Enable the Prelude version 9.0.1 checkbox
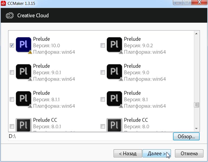Viewport: 208px width, 162px height. [x=12, y=72]
